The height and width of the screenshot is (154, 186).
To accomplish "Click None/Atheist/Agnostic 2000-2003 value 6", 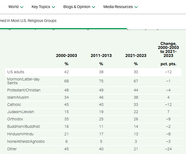I will 67,141.
